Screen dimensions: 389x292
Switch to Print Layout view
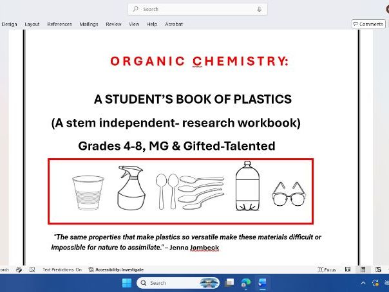[x=363, y=269]
